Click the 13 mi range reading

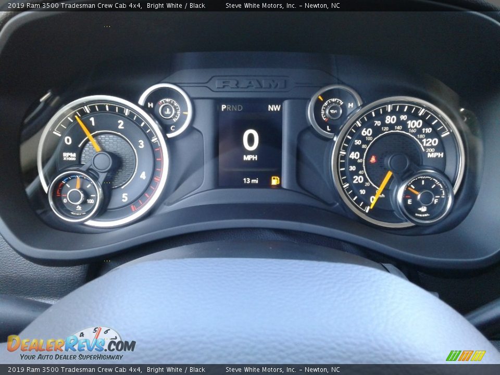pos(250,181)
